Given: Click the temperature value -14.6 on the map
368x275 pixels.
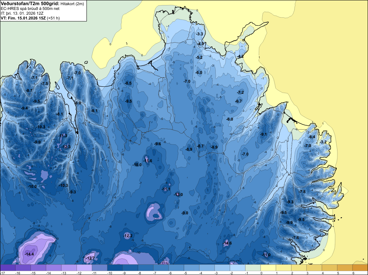Looking at the screenshot, I should (227, 243).
